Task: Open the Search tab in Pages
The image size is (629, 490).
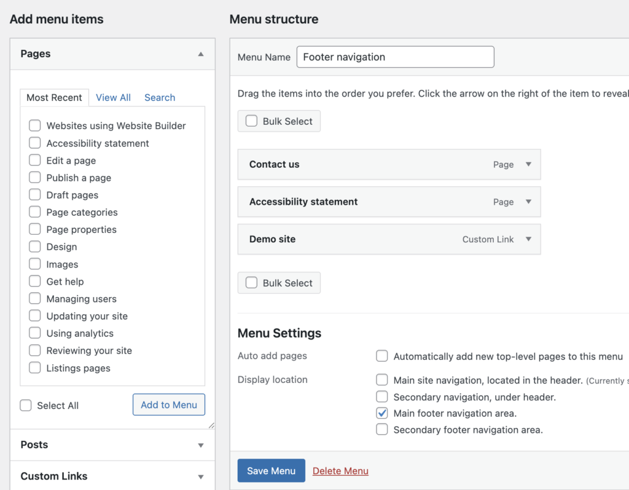Action: click(x=160, y=98)
